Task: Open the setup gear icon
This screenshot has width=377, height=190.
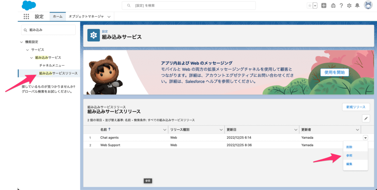Action: [349, 6]
